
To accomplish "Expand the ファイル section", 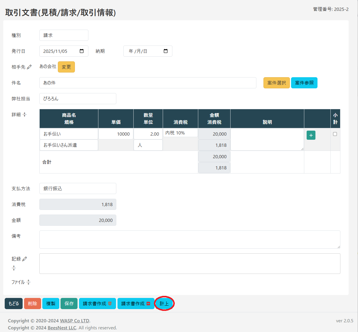I will [28, 282].
